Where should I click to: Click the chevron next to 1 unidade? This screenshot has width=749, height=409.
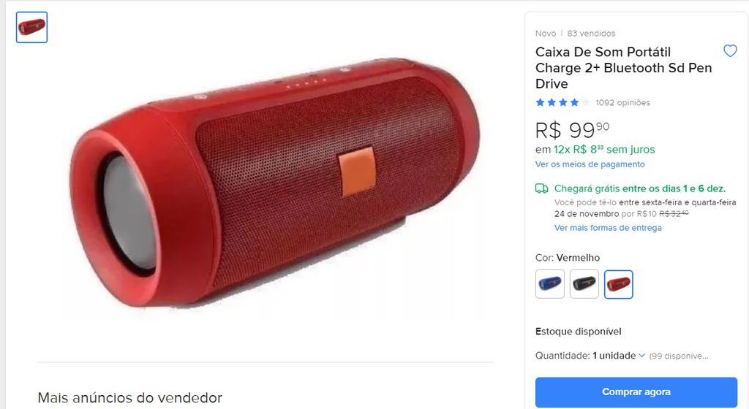pos(642,356)
